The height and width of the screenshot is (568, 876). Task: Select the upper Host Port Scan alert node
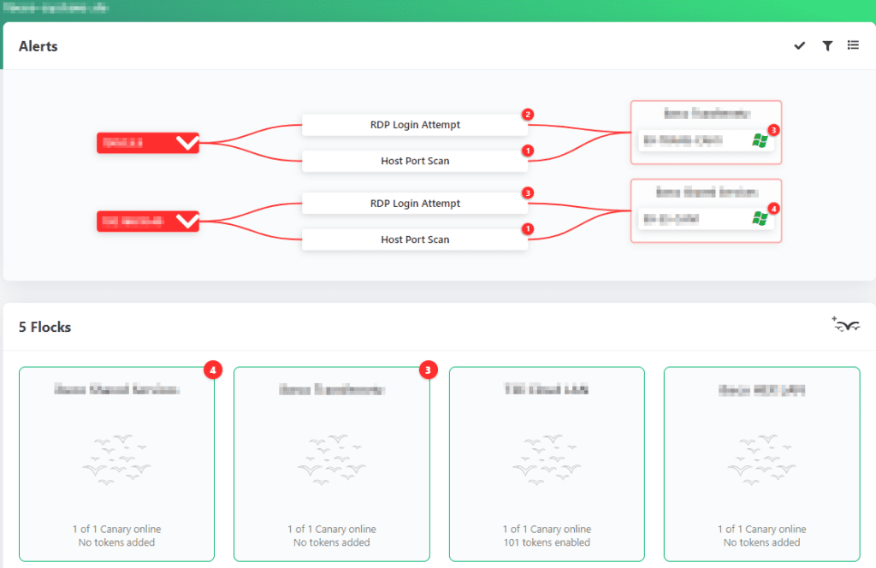[x=415, y=161]
